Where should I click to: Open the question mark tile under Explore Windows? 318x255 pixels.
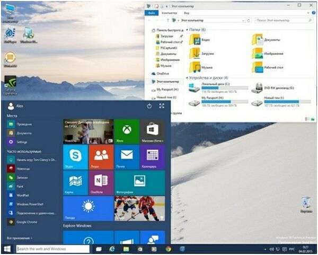click(88, 238)
